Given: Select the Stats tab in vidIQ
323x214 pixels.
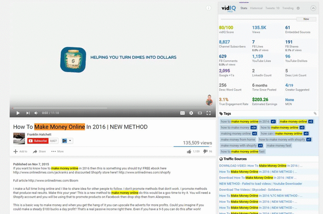Looking at the screenshot, I should [x=244, y=8].
